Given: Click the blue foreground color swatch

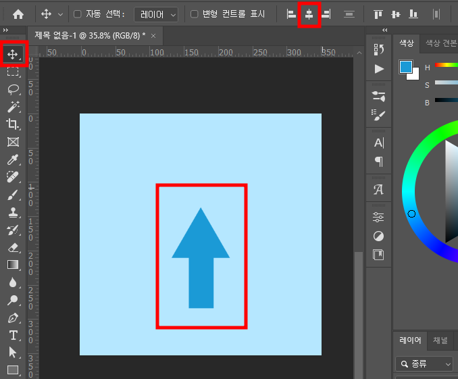Looking at the screenshot, I should [x=406, y=67].
